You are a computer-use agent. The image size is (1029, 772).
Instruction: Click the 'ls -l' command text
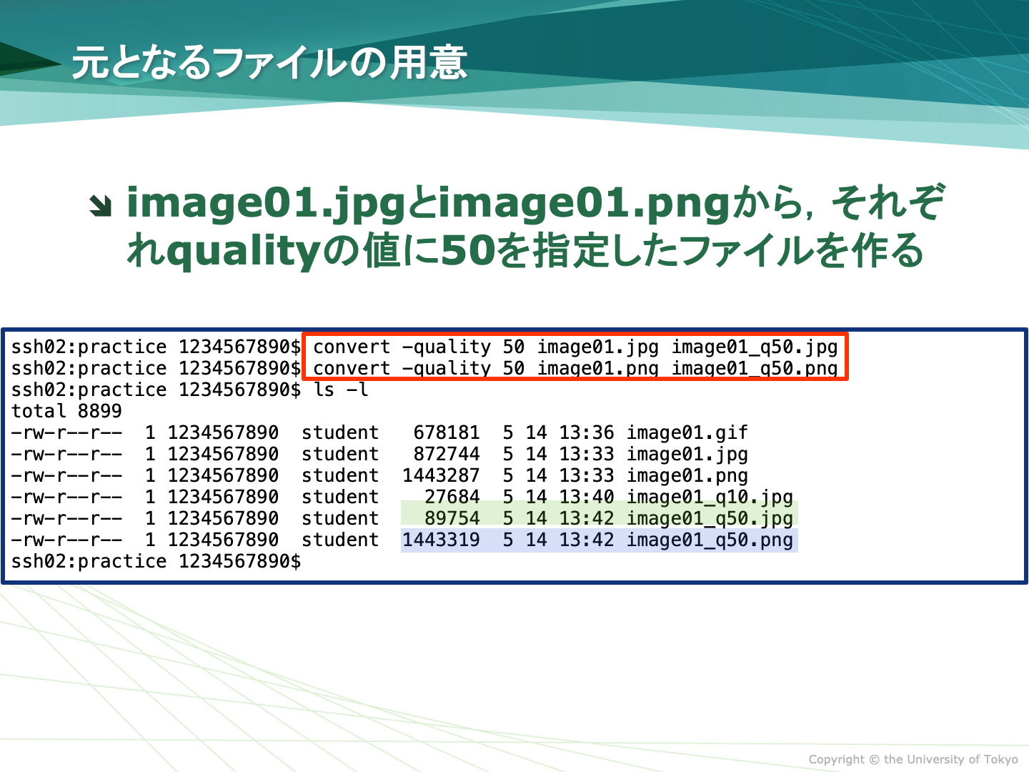tap(341, 390)
